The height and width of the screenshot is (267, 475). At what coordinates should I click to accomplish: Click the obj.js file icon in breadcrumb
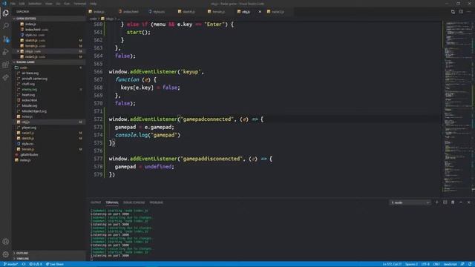tap(102, 19)
